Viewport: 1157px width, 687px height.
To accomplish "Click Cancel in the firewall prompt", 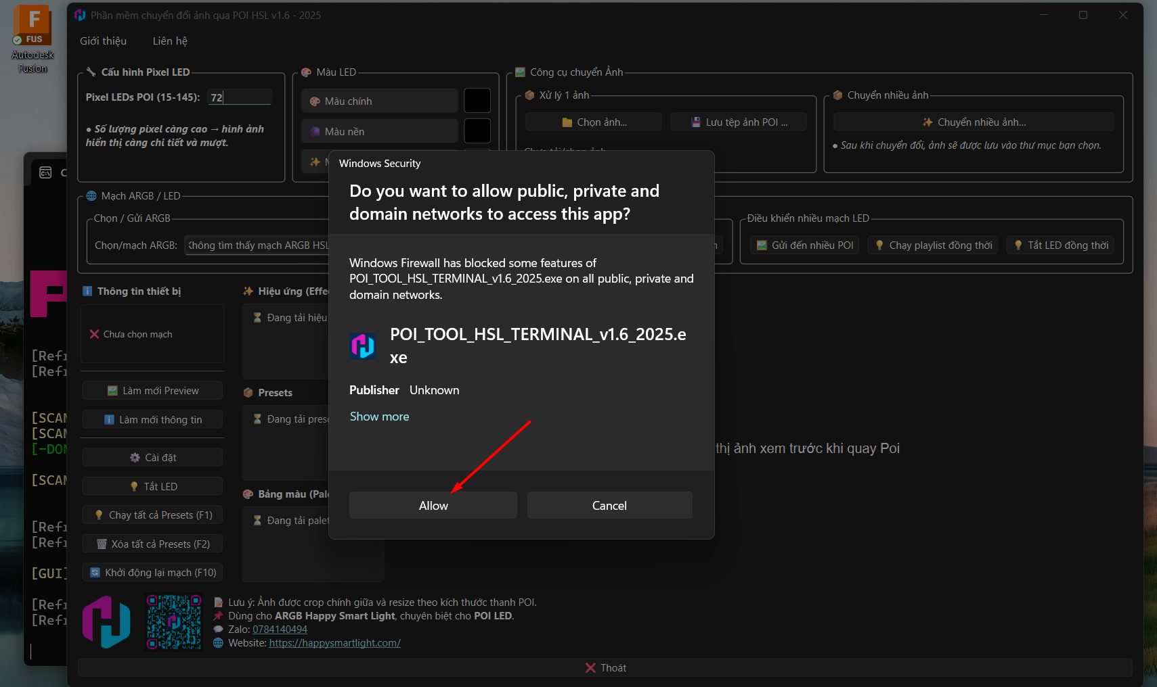I will point(609,505).
